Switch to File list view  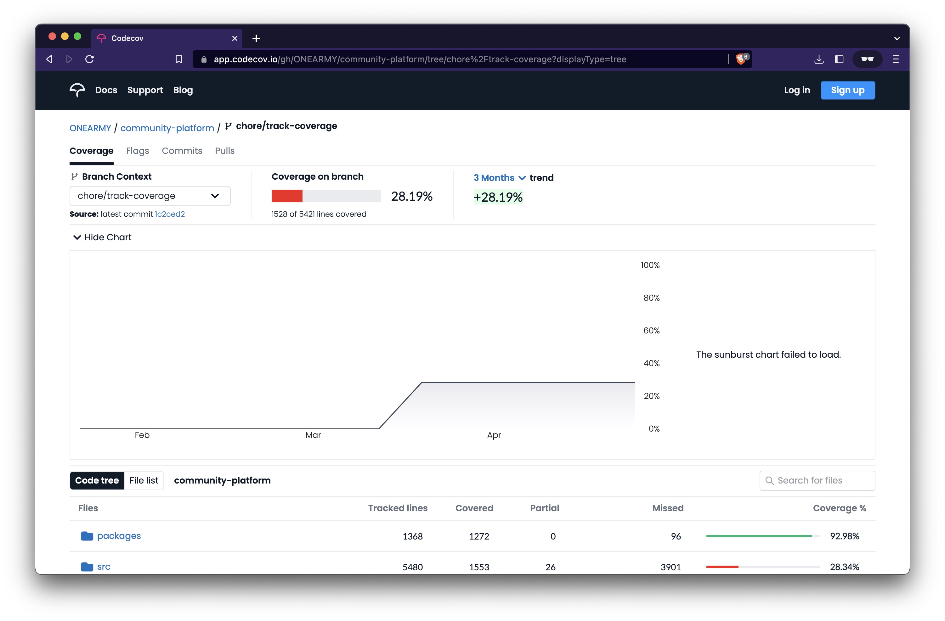(x=144, y=480)
